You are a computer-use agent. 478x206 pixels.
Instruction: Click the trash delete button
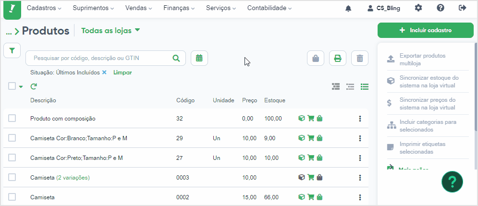360,58
